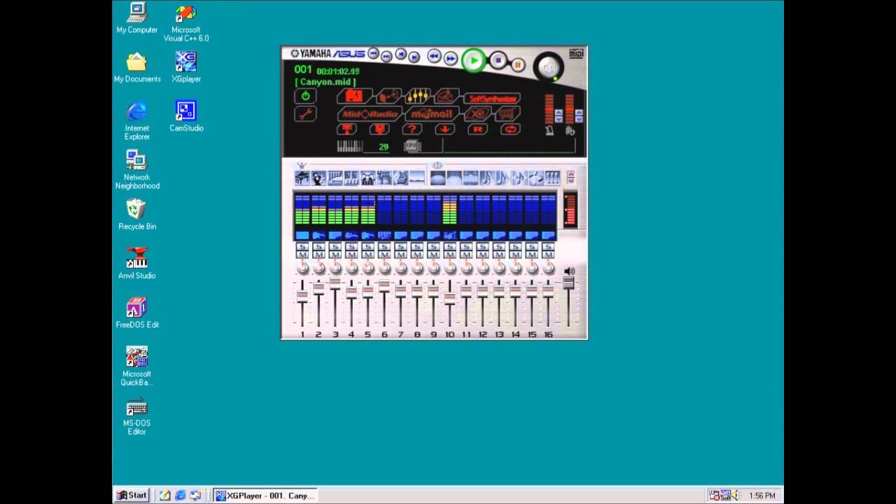896x504 pixels.
Task: Solo channel 10 with its S button
Action: tap(450, 246)
